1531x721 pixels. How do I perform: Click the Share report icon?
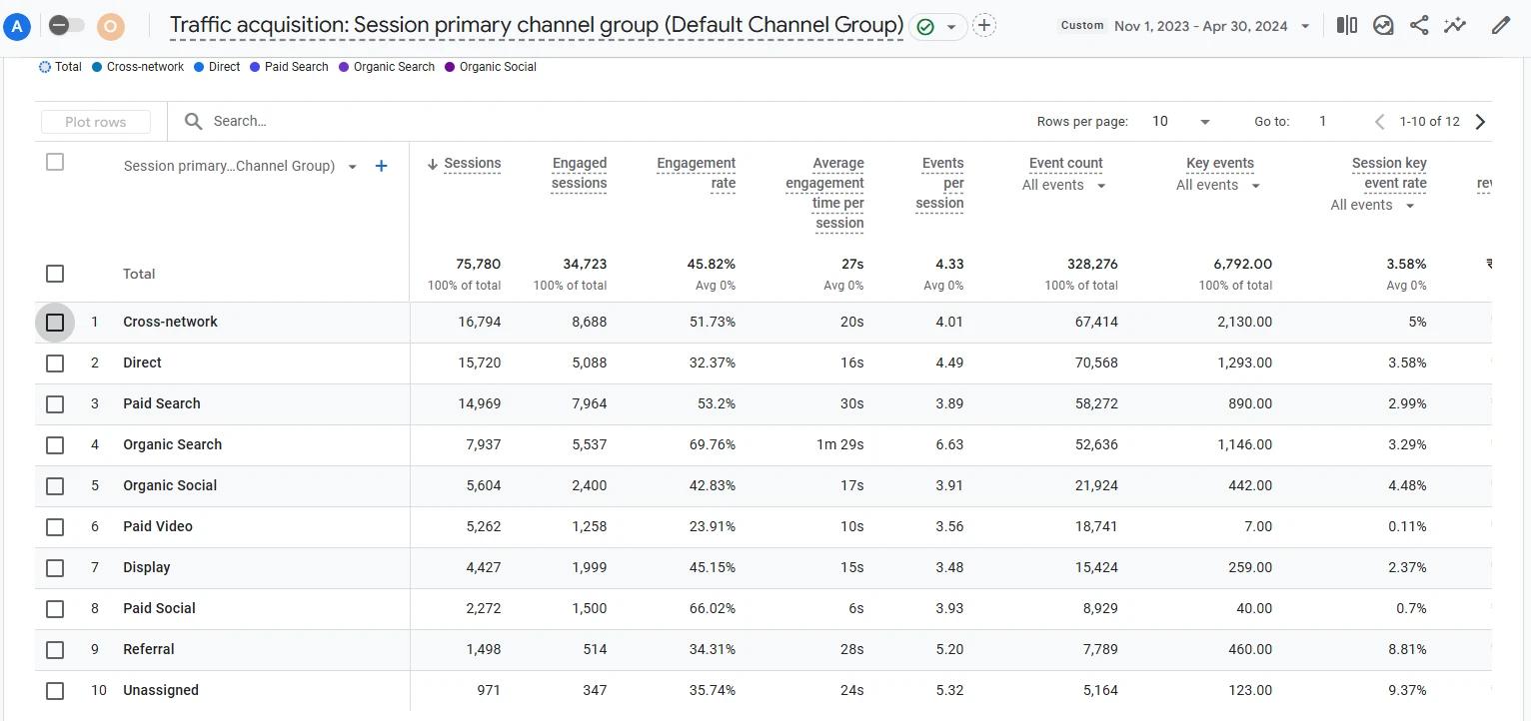pyautogui.click(x=1419, y=26)
